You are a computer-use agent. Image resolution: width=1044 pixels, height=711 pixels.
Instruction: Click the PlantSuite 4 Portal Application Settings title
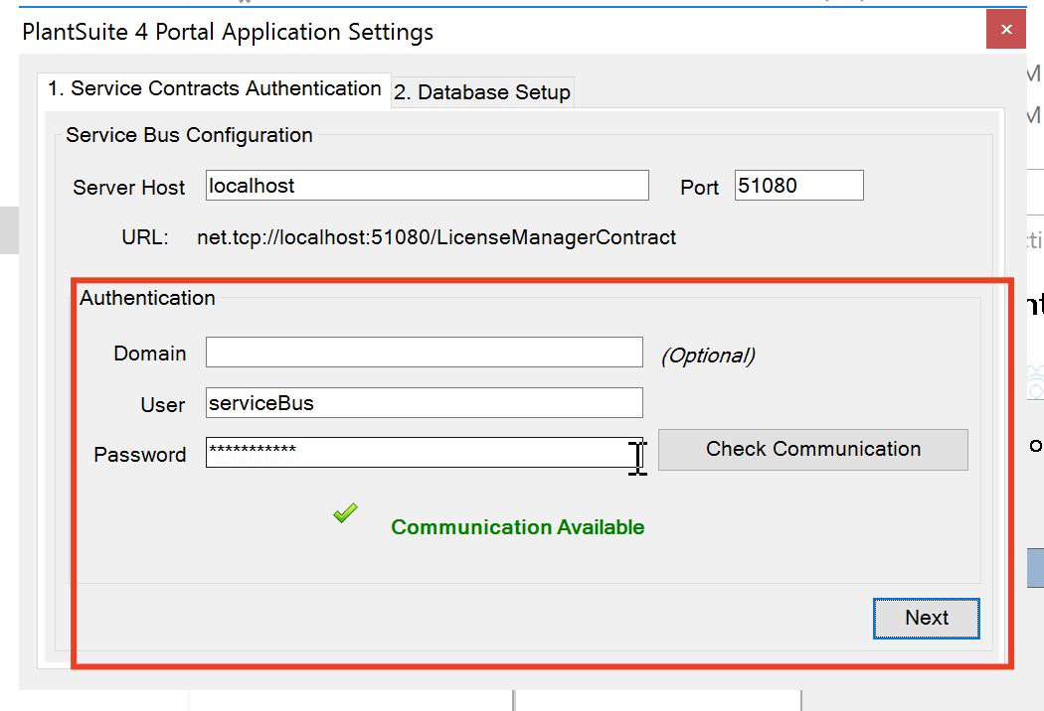[x=228, y=32]
